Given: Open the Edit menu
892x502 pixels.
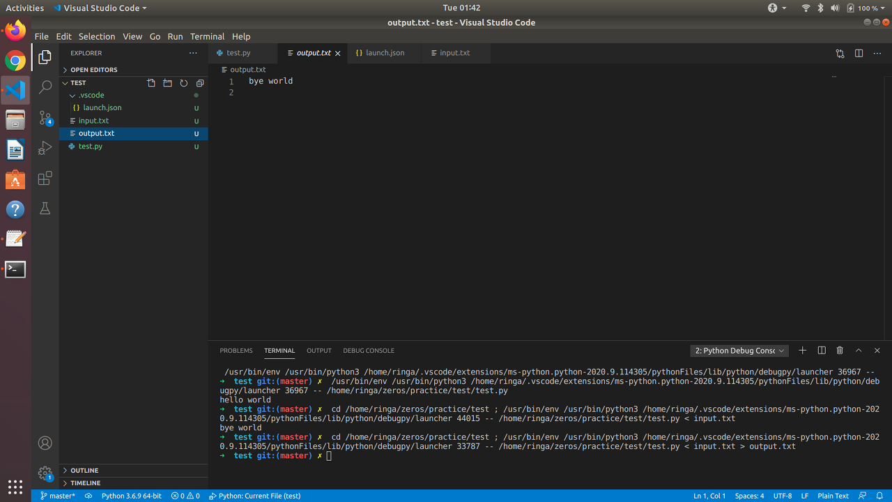Looking at the screenshot, I should [x=63, y=36].
